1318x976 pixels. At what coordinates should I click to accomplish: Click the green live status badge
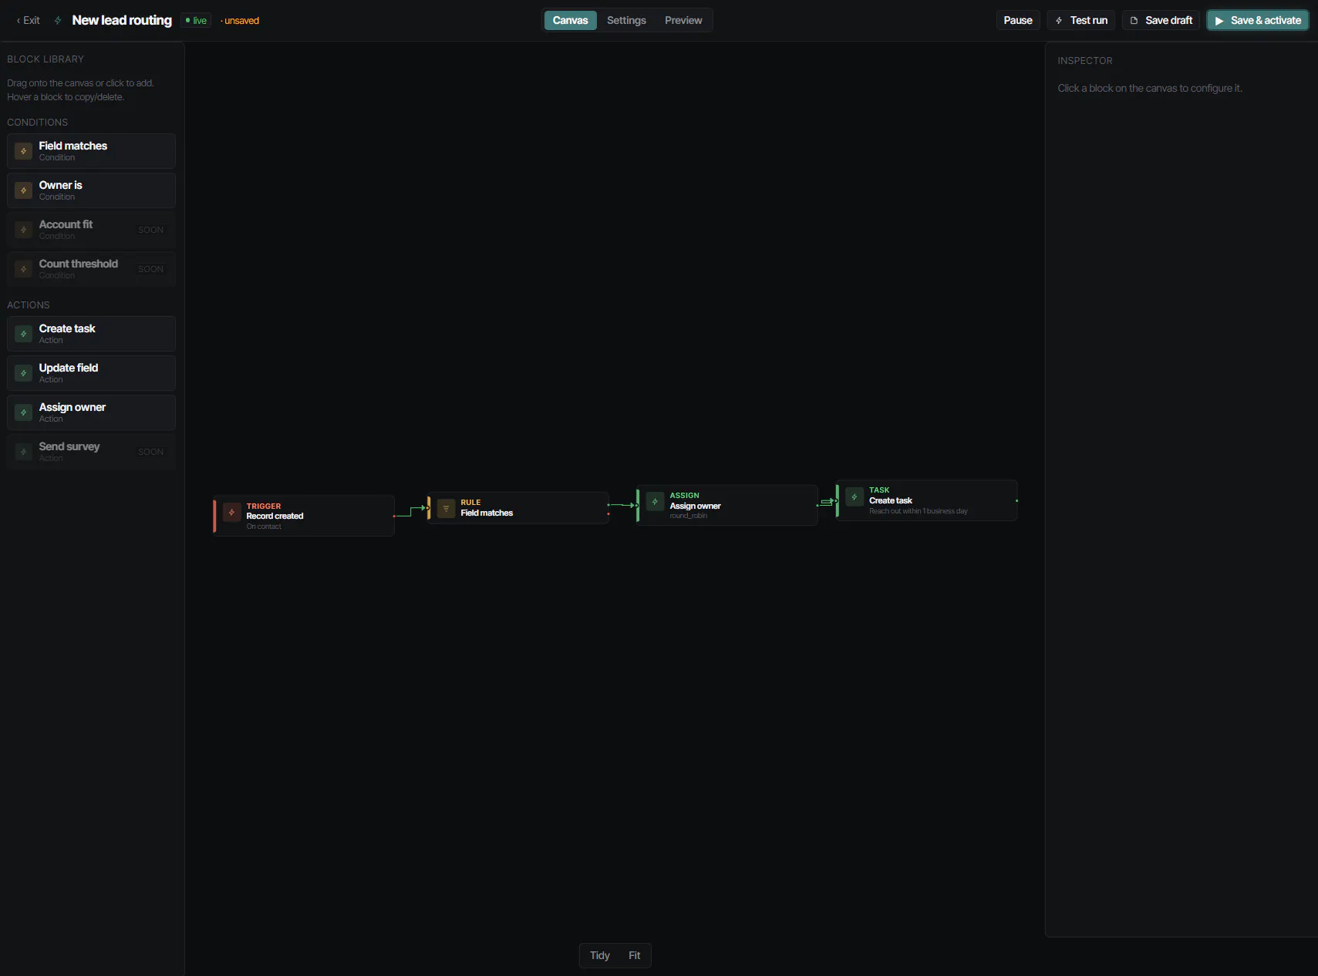(196, 21)
